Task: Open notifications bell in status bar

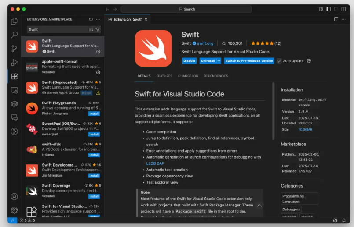Action: click(x=343, y=220)
